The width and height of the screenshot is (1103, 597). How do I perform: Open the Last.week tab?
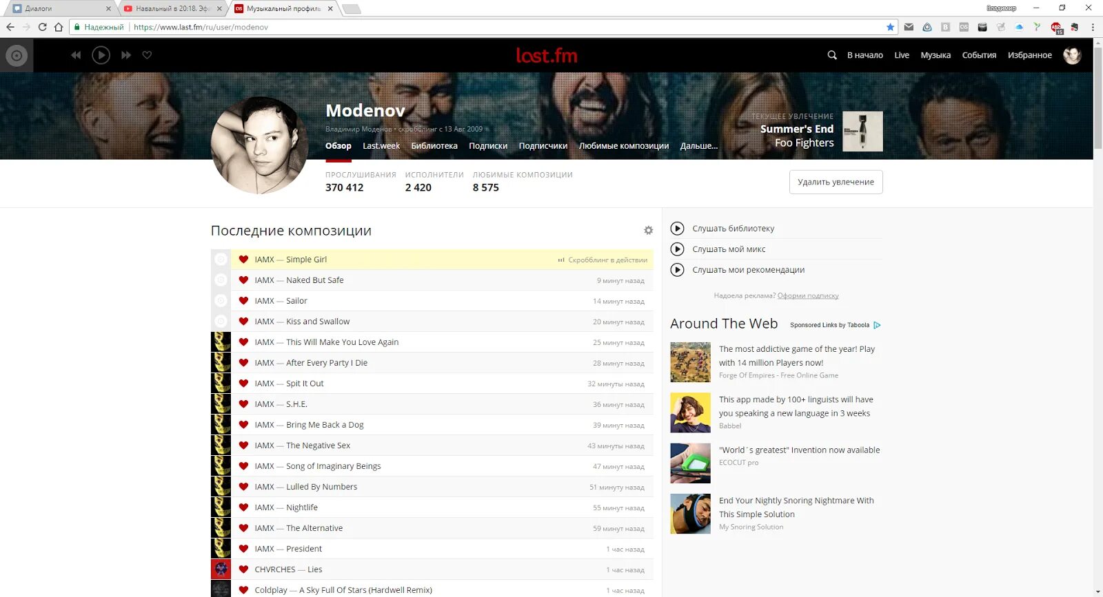[x=381, y=146]
